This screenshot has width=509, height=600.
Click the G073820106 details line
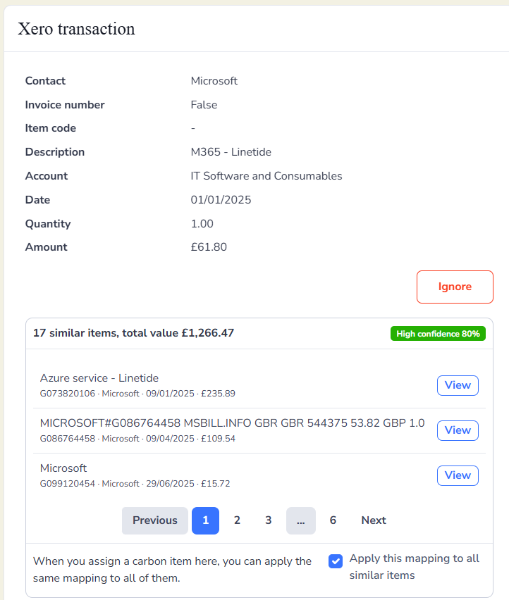click(x=137, y=394)
